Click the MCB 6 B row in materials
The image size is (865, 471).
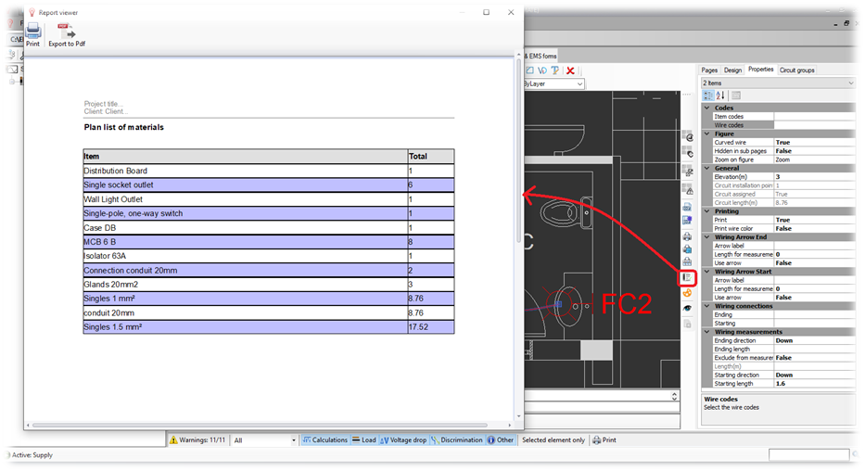pos(269,242)
